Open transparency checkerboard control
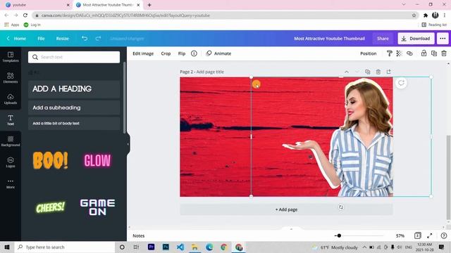Image resolution: width=451 pixels, height=253 pixels. click(x=399, y=53)
